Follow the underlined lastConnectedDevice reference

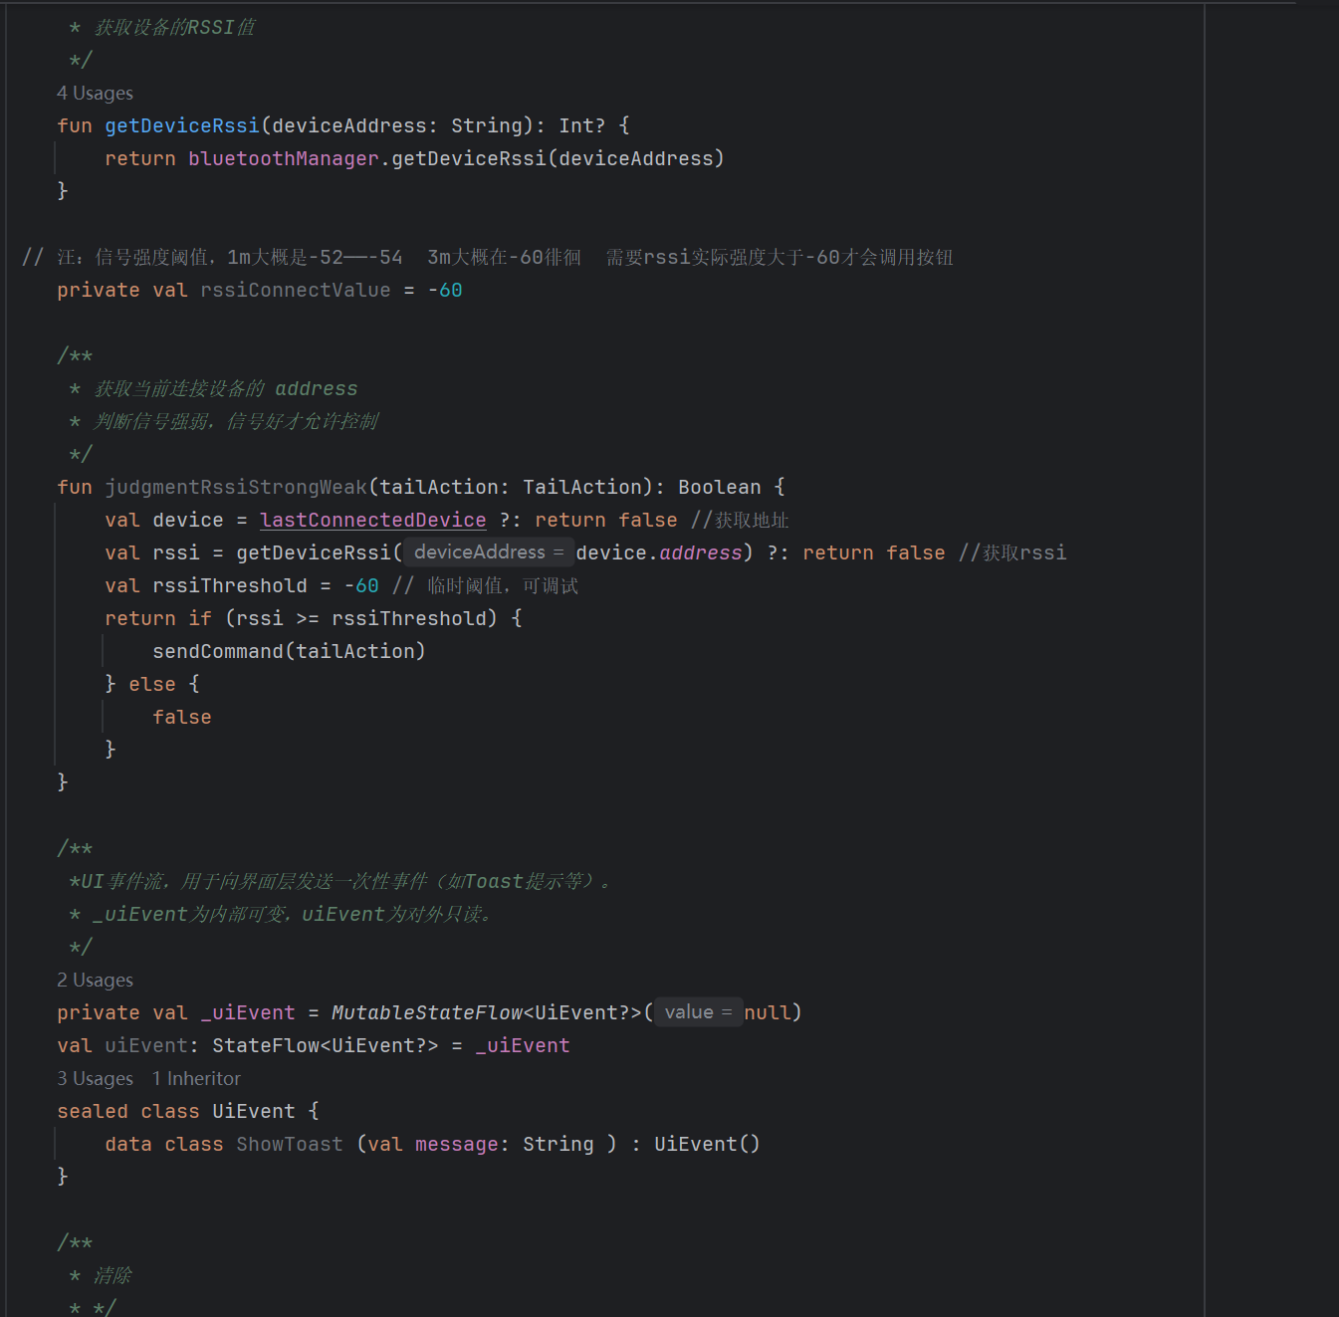pyautogui.click(x=373, y=520)
